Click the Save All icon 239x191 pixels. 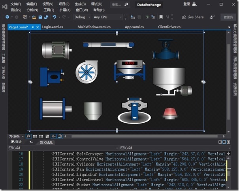tap(46, 17)
